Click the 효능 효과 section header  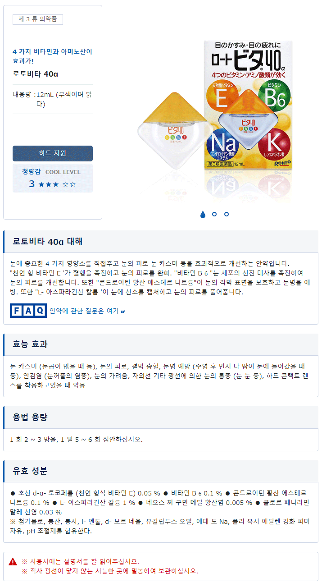click(161, 344)
